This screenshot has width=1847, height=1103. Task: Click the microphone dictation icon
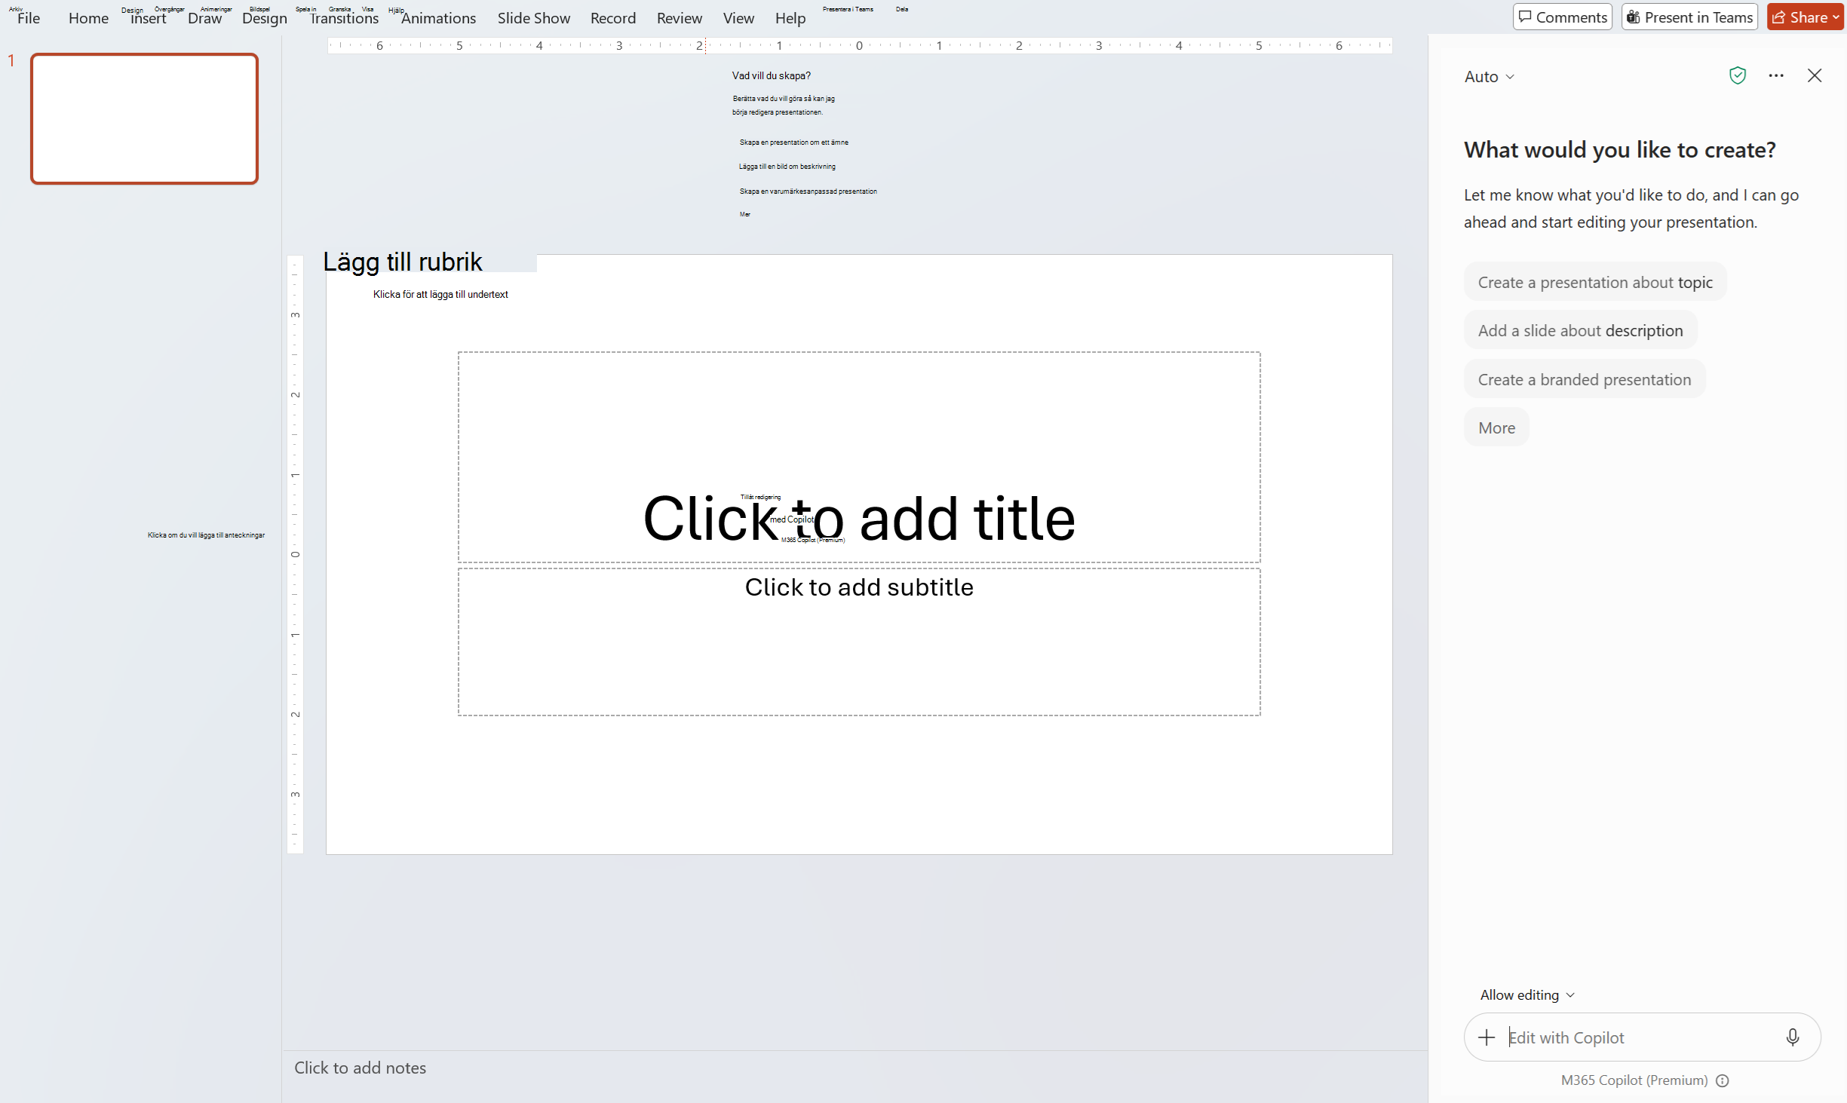click(x=1793, y=1037)
